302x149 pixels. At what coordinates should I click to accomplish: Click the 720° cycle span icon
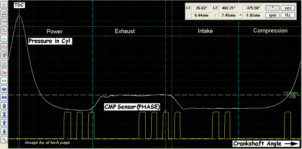(4, 13)
